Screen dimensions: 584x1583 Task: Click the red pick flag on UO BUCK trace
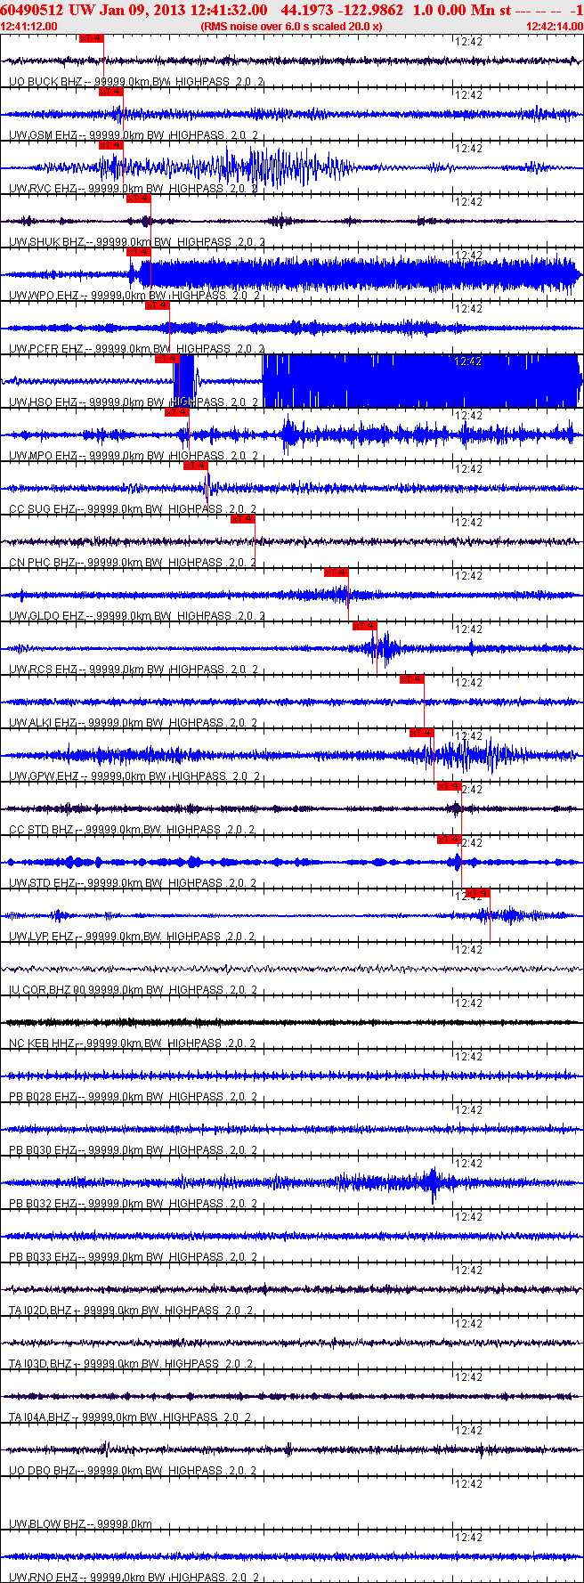pos(92,38)
